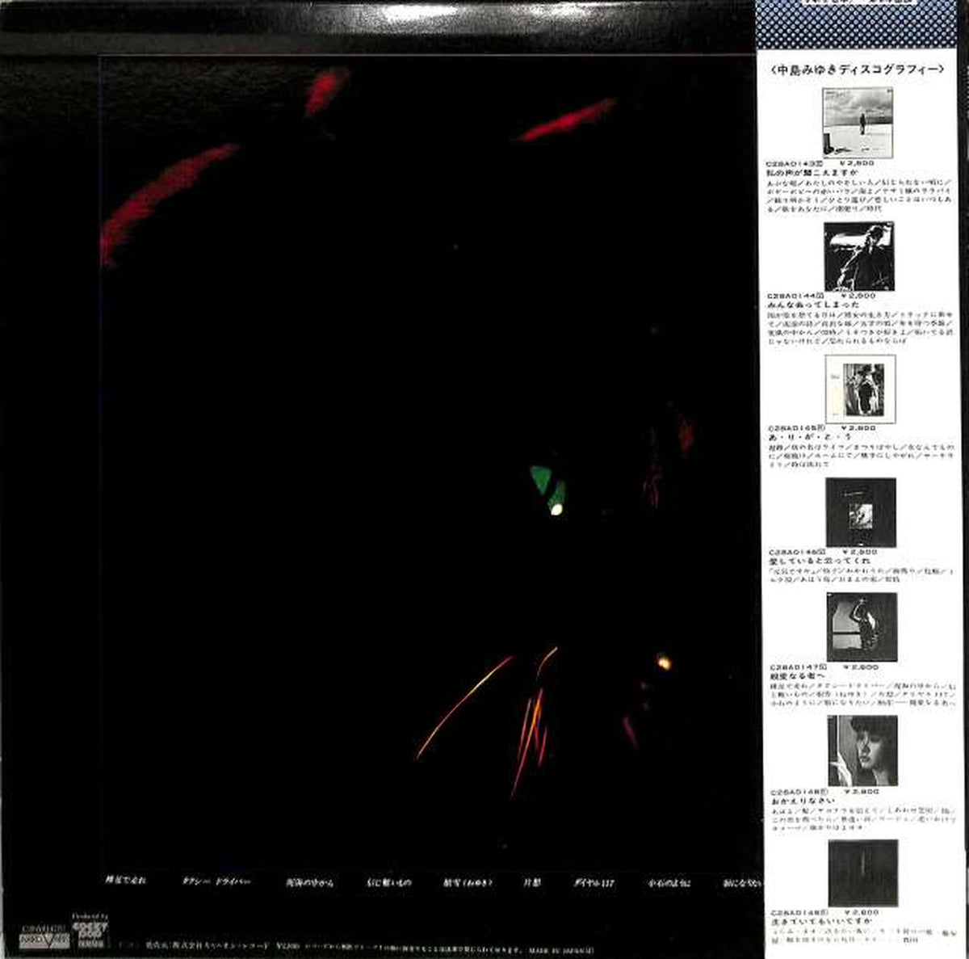Open the あ・り・が・と・う album cover thumbnail
969x959 pixels.
861,389
